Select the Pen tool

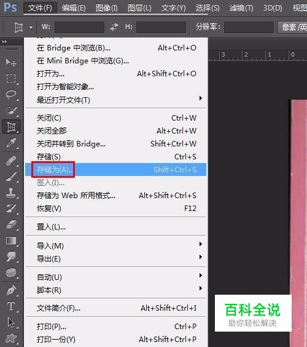10,290
